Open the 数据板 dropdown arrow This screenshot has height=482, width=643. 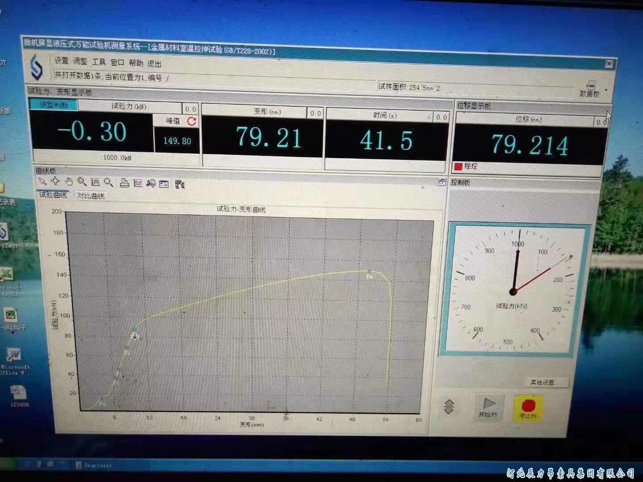pyautogui.click(x=606, y=90)
